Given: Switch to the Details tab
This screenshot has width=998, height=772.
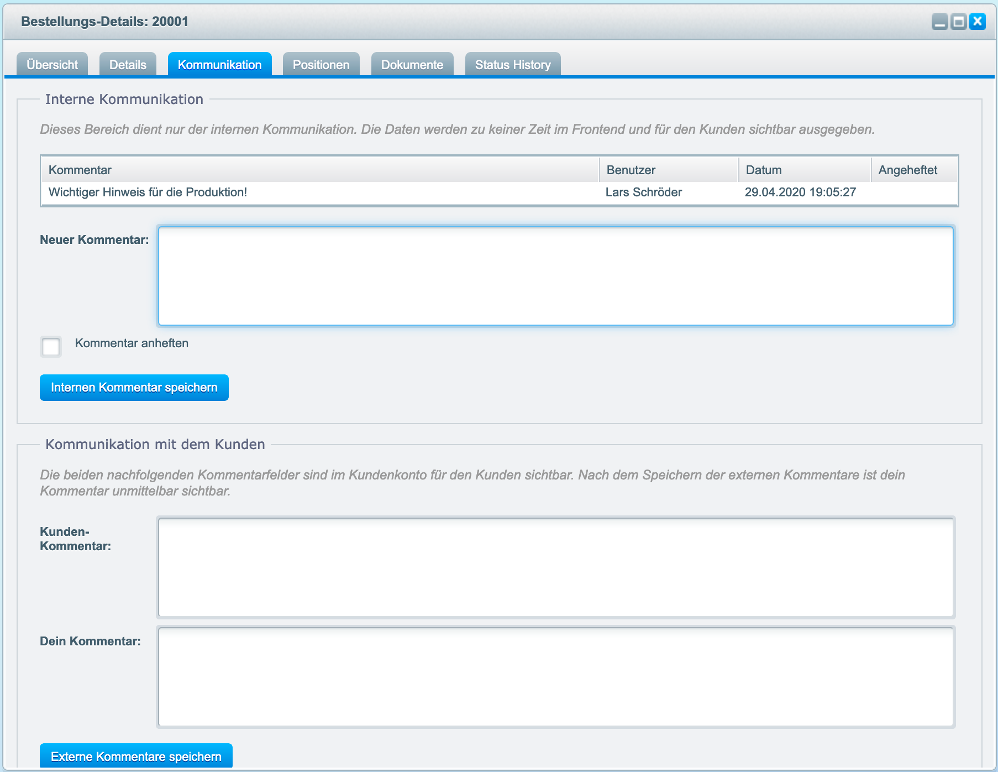Looking at the screenshot, I should tap(128, 64).
